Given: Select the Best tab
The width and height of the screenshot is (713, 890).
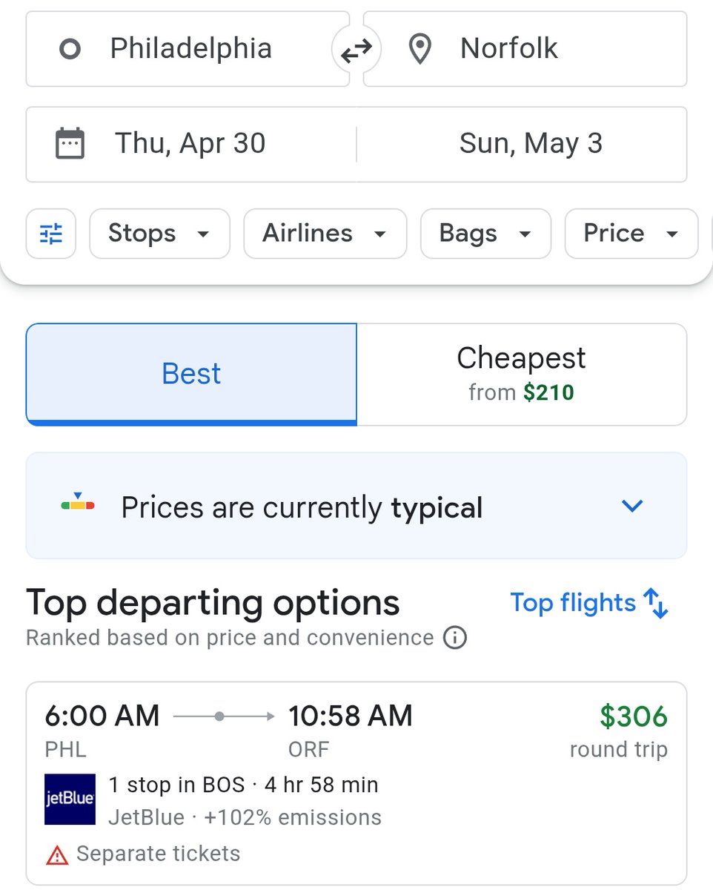Looking at the screenshot, I should pyautogui.click(x=191, y=374).
